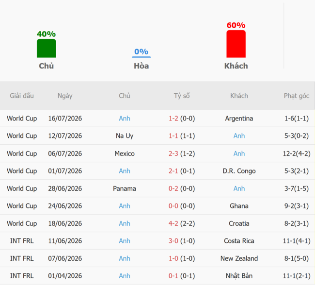Click the 1-2 score for Anh vs Argentina

(x=173, y=119)
